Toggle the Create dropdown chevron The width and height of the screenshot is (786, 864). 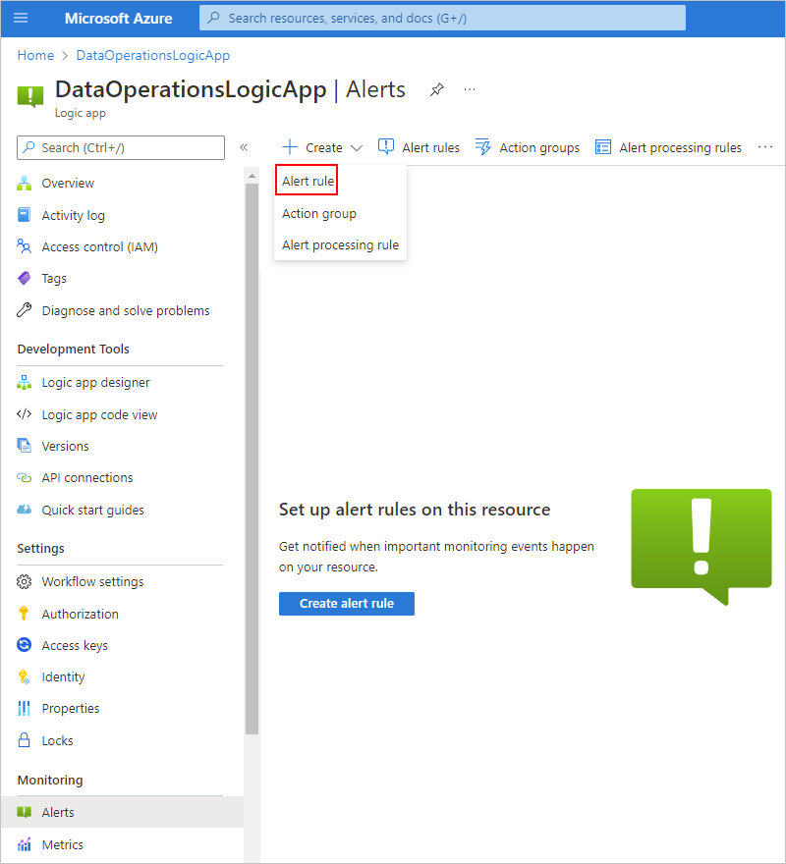pyautogui.click(x=357, y=147)
